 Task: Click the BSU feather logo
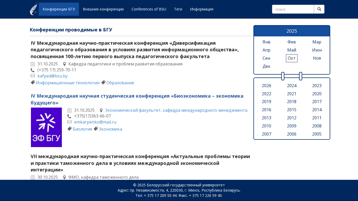point(34,9)
